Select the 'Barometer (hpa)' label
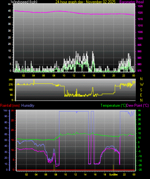Viewport: 150px width, 179px height. [132, 2]
